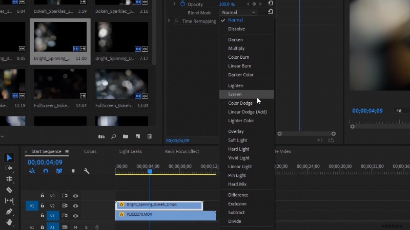410x230 pixels.
Task: Toggle V1 track output eye
Action: tap(75, 216)
